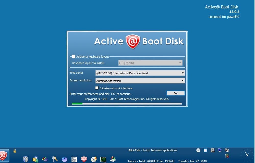Open the Screen resolution Automatic detection dropdown
The height and width of the screenshot is (163, 255).
tap(140, 81)
